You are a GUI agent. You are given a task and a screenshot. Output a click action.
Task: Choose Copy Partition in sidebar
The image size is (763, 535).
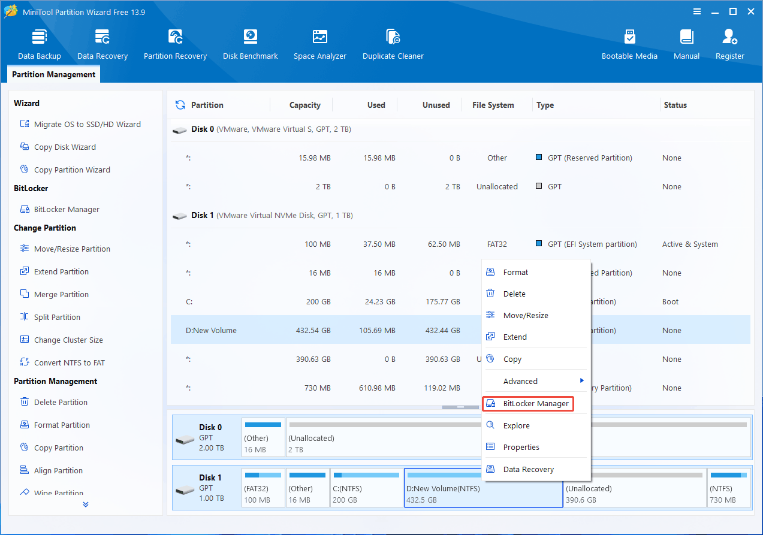[x=52, y=448]
